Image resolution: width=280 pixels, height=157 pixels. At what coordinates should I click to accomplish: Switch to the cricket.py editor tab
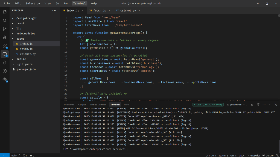click(x=128, y=11)
